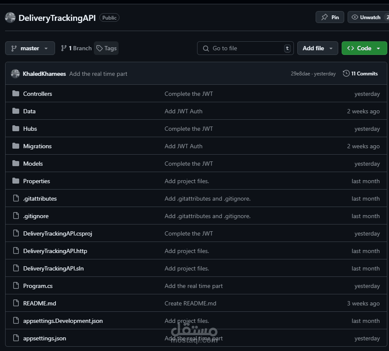Open the README.md file name
The image size is (389, 351).
coord(40,303)
